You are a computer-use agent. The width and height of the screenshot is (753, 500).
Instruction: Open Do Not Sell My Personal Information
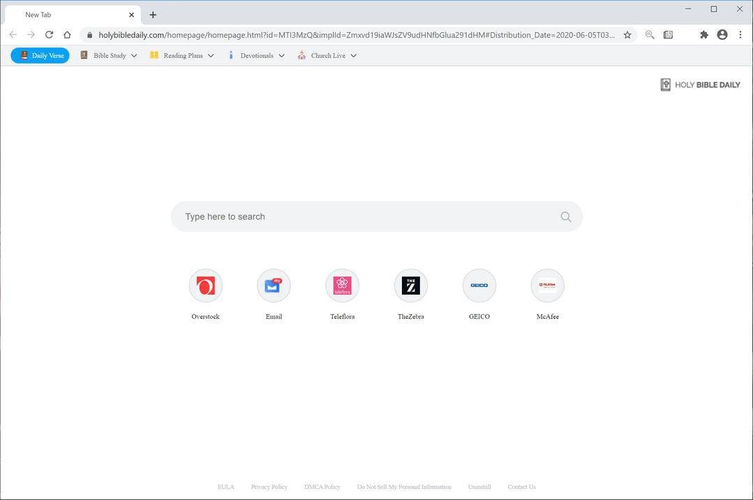point(404,487)
